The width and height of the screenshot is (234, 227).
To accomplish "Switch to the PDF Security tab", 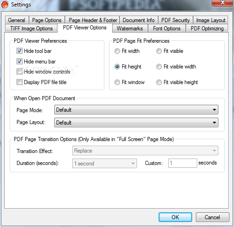I will (x=176, y=20).
